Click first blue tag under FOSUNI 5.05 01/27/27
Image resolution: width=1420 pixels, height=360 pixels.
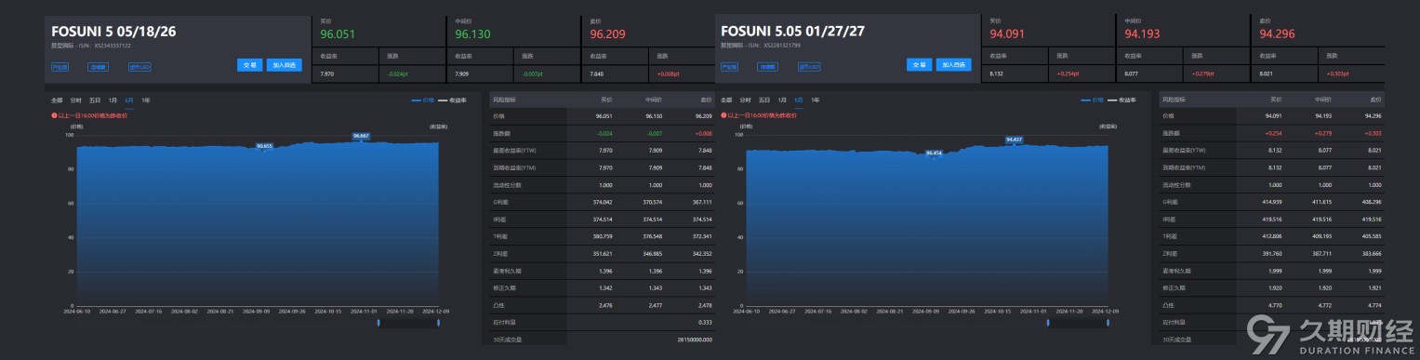(730, 67)
